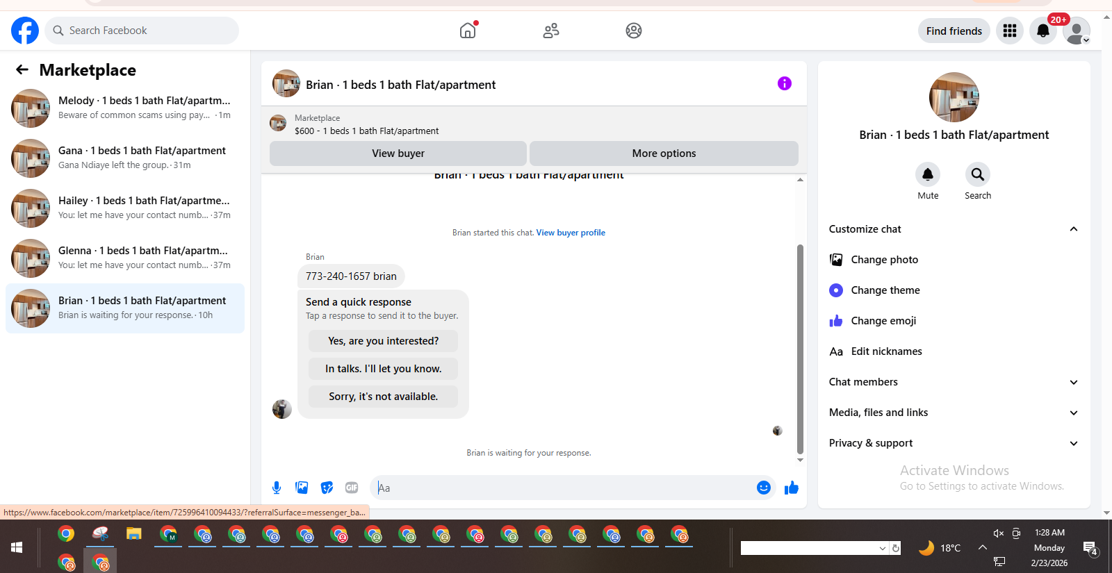The image size is (1112, 573).
Task: Open the taskbar address bar dropdown
Action: click(883, 548)
